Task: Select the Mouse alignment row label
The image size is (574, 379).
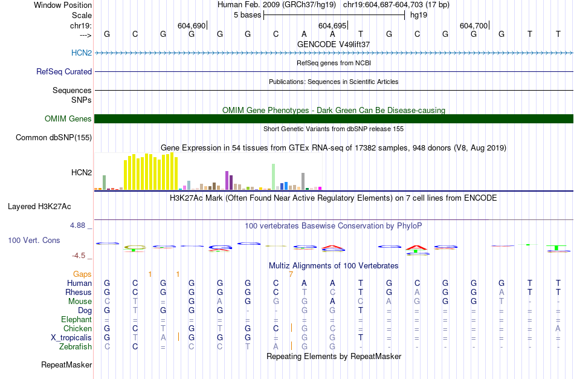Action: [80, 302]
